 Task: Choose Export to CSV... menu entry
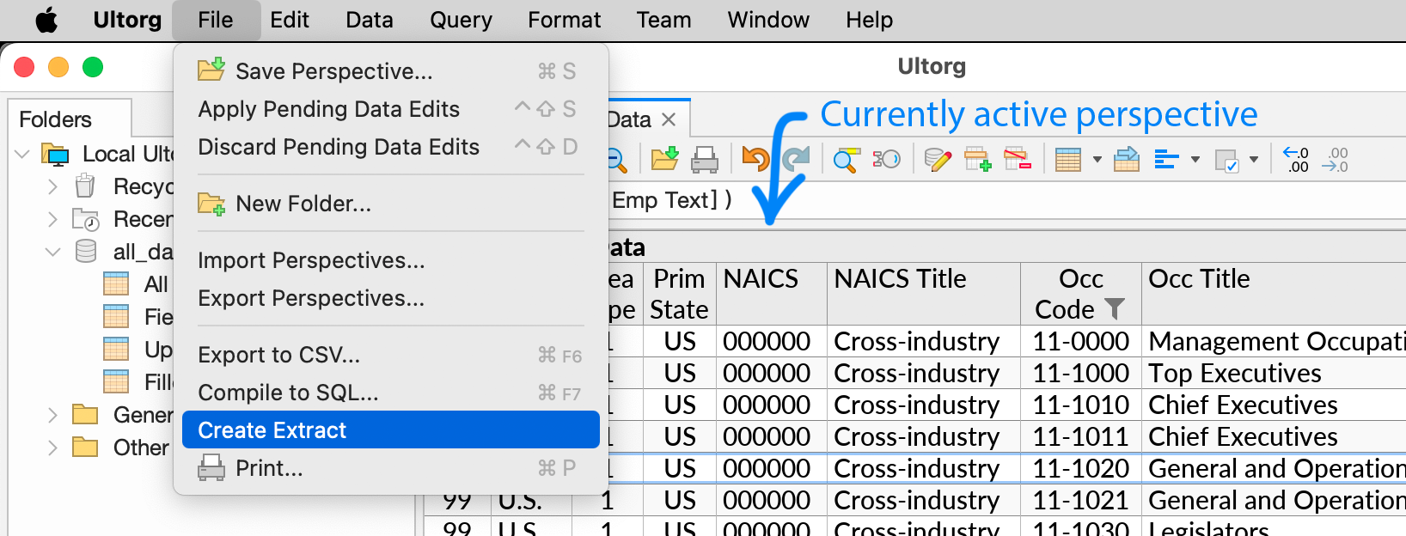[x=391, y=355]
